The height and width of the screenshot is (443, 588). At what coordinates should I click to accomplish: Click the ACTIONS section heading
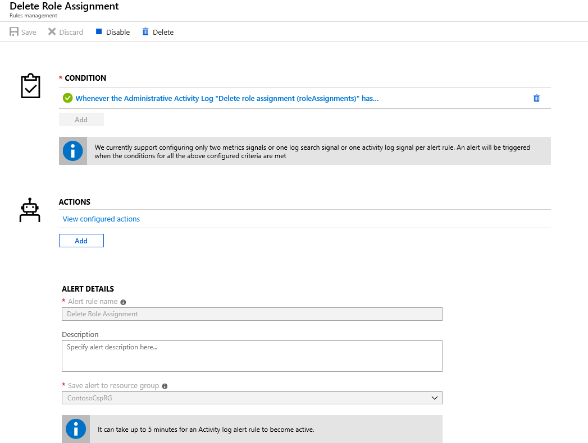(x=75, y=202)
